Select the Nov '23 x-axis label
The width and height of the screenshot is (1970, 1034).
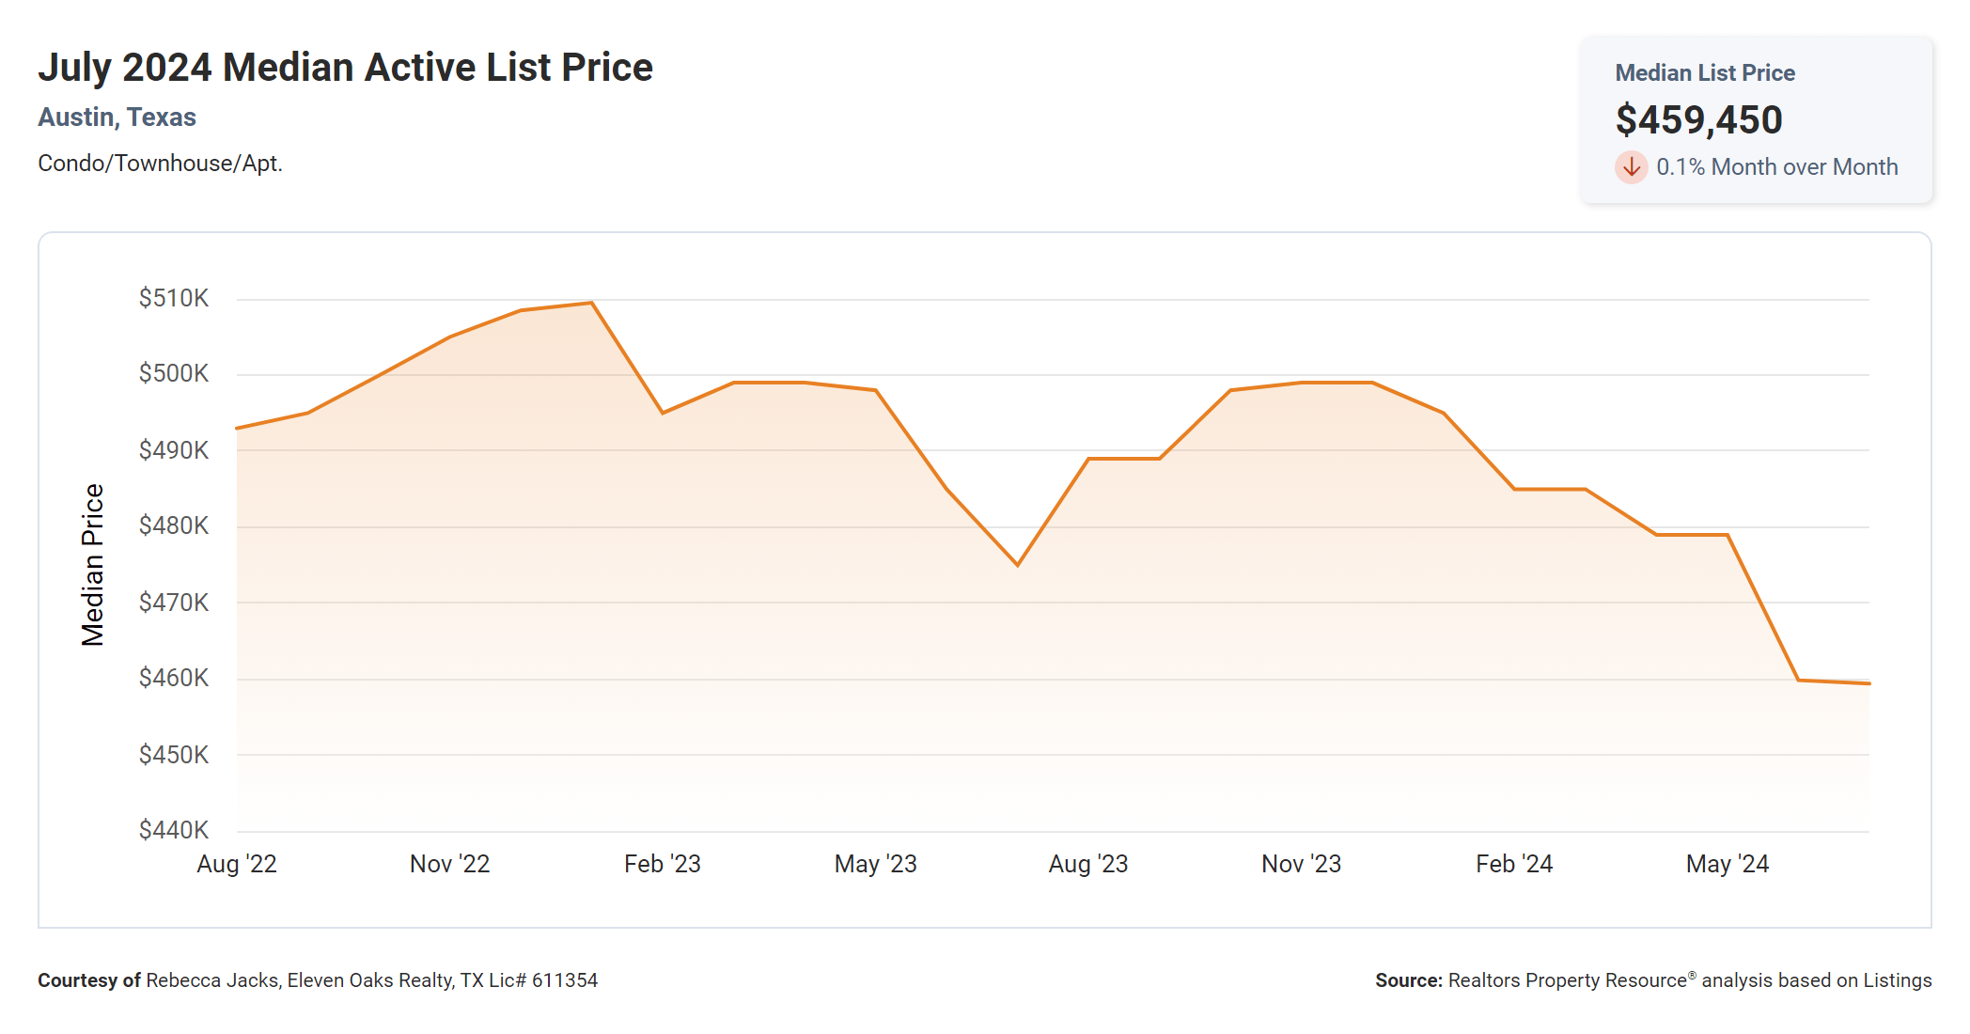coord(1301,864)
